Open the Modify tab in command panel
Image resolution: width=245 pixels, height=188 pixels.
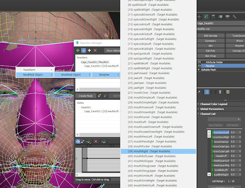[206, 16]
